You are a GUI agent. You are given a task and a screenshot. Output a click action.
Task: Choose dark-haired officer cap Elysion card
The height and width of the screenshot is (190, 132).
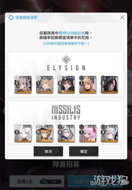pos(66,85)
